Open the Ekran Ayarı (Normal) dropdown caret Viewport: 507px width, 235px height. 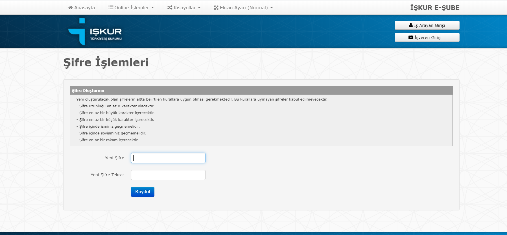(x=272, y=8)
